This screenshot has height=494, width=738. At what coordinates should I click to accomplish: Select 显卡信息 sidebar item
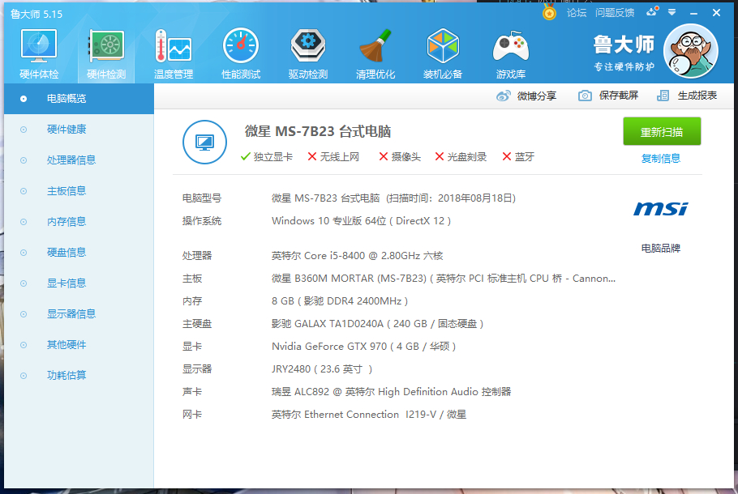(x=79, y=283)
